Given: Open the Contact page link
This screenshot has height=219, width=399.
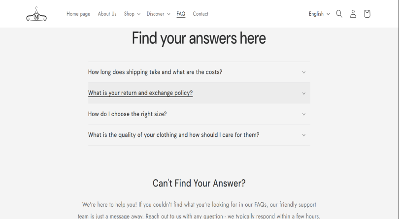Looking at the screenshot, I should 200,14.
